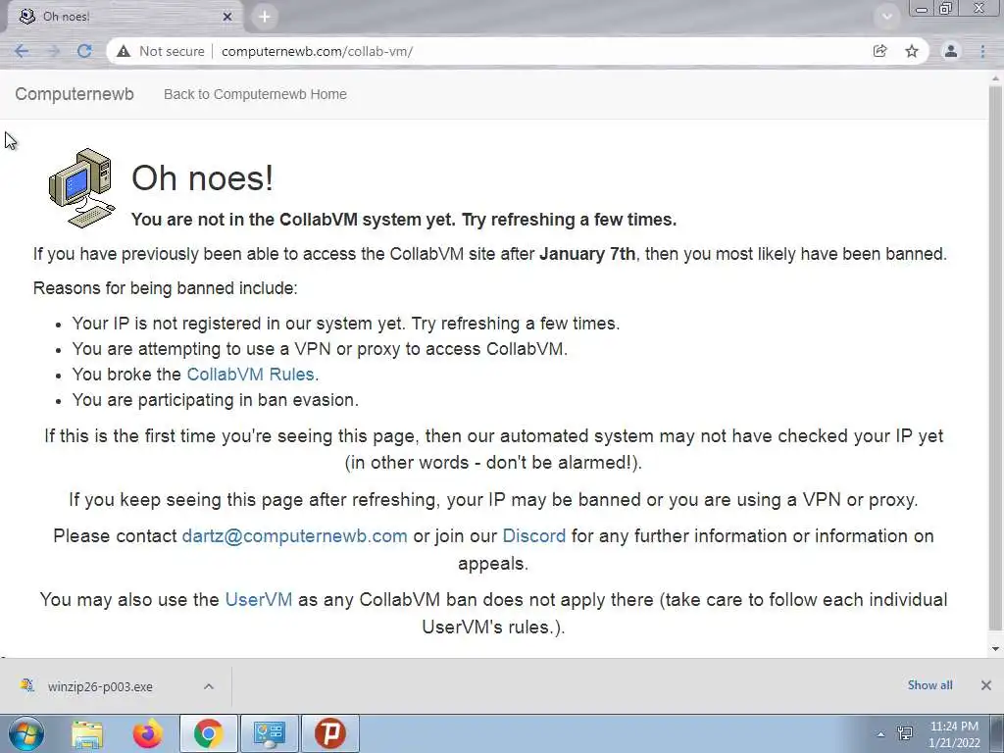1004x753 pixels.
Task: Click the browser forward arrow
Action: pyautogui.click(x=54, y=51)
